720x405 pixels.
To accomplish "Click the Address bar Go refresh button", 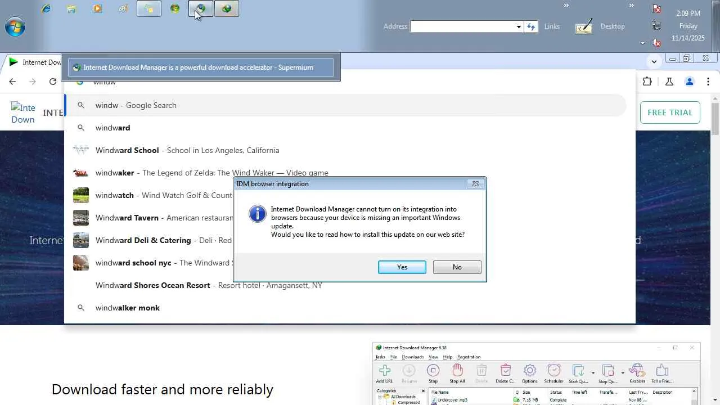I will [531, 26].
